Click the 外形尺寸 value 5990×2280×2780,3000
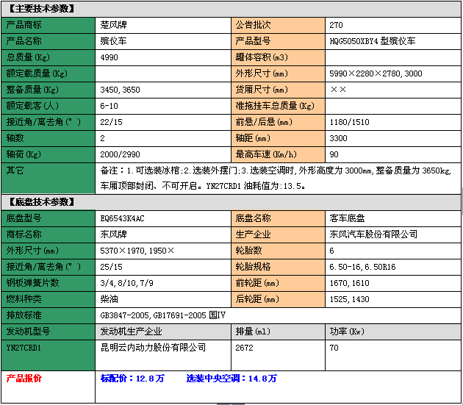463x405 pixels. tap(376, 74)
